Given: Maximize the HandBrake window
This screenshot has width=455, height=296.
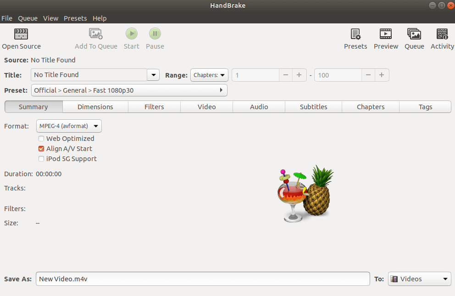Looking at the screenshot, I should pos(442,6).
